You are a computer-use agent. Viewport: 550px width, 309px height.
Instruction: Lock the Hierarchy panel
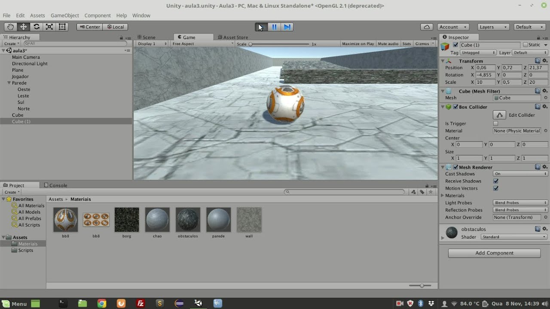tap(122, 37)
